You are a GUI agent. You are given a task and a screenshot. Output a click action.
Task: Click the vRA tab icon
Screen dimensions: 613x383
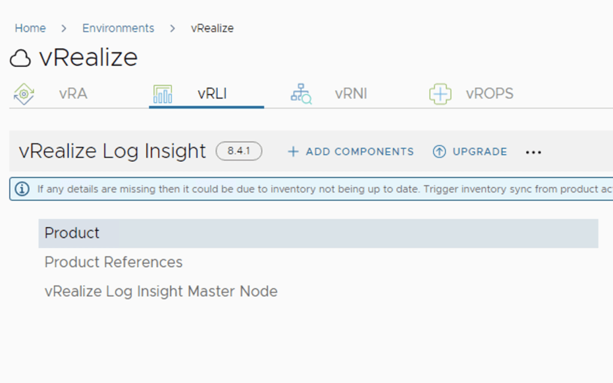(23, 94)
